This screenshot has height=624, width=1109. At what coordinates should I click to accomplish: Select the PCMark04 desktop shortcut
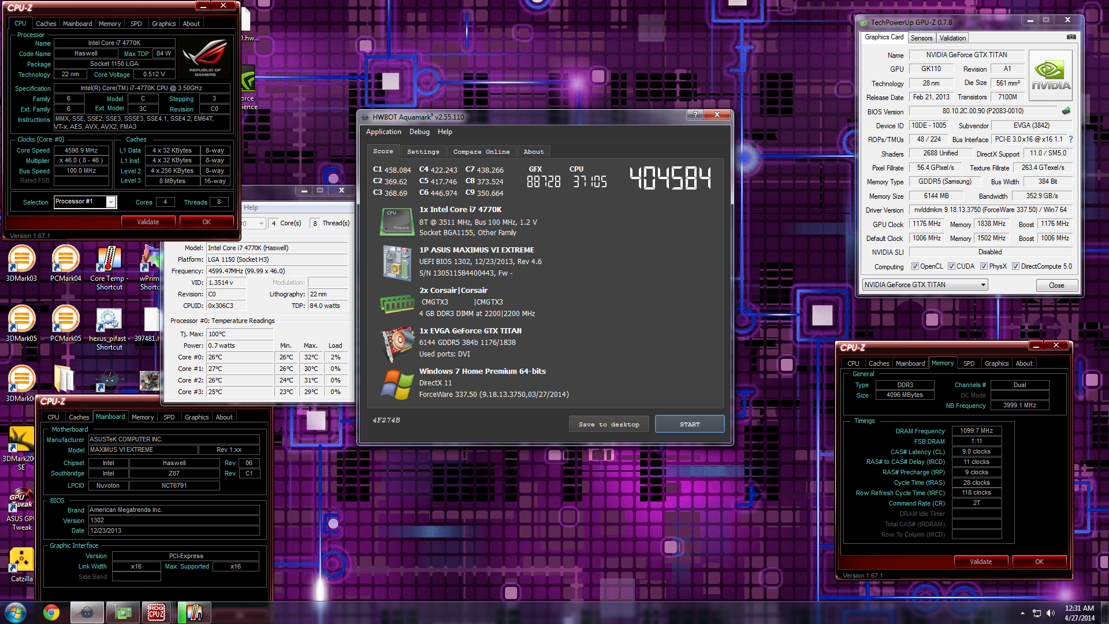tap(65, 264)
